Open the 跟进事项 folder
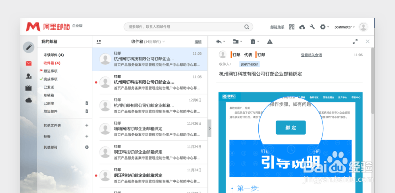The image size is (395, 193). pos(50,71)
